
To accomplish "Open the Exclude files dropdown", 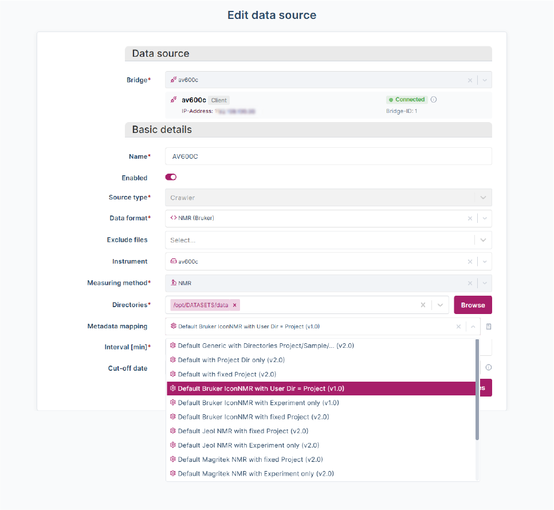I will pyautogui.click(x=483, y=240).
